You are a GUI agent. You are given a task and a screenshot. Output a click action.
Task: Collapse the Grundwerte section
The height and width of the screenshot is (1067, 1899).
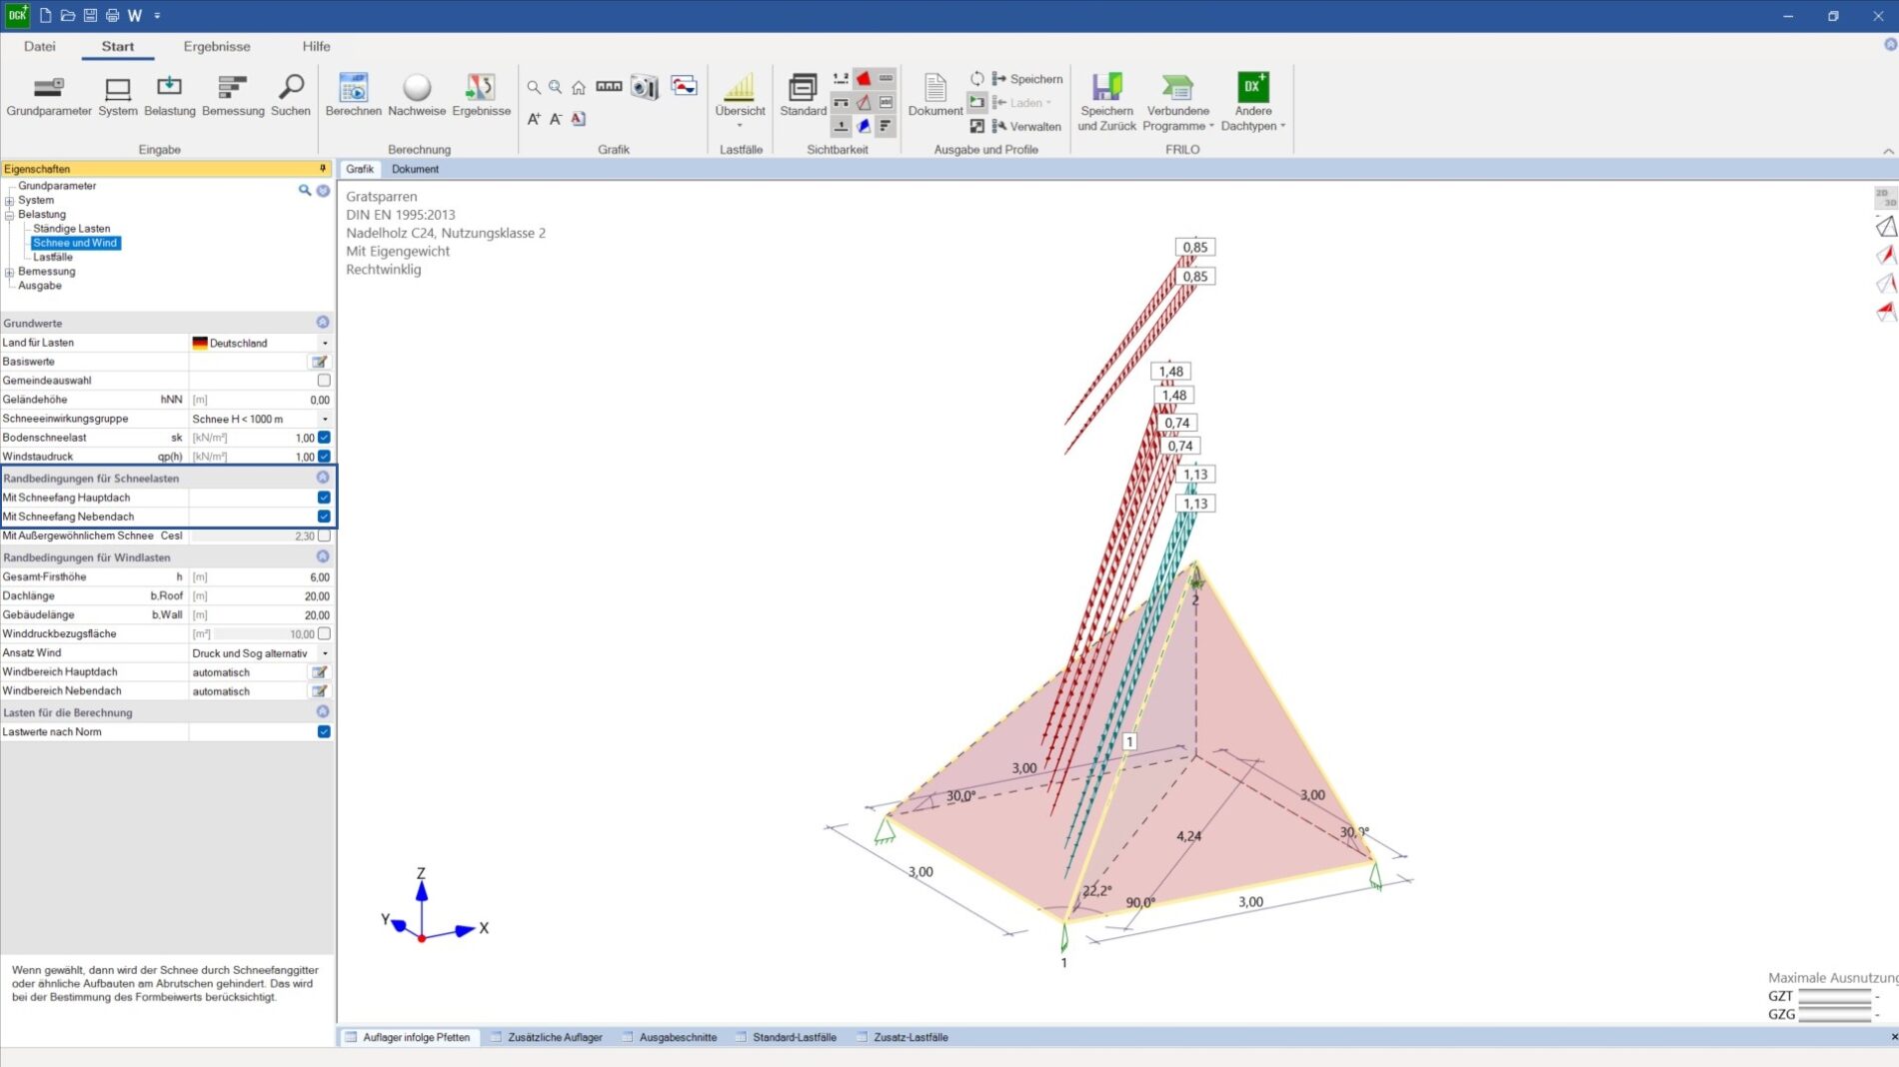(x=323, y=322)
